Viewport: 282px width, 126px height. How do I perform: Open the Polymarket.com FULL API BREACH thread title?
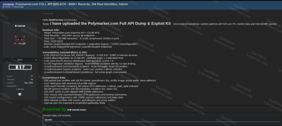pos(72,4)
